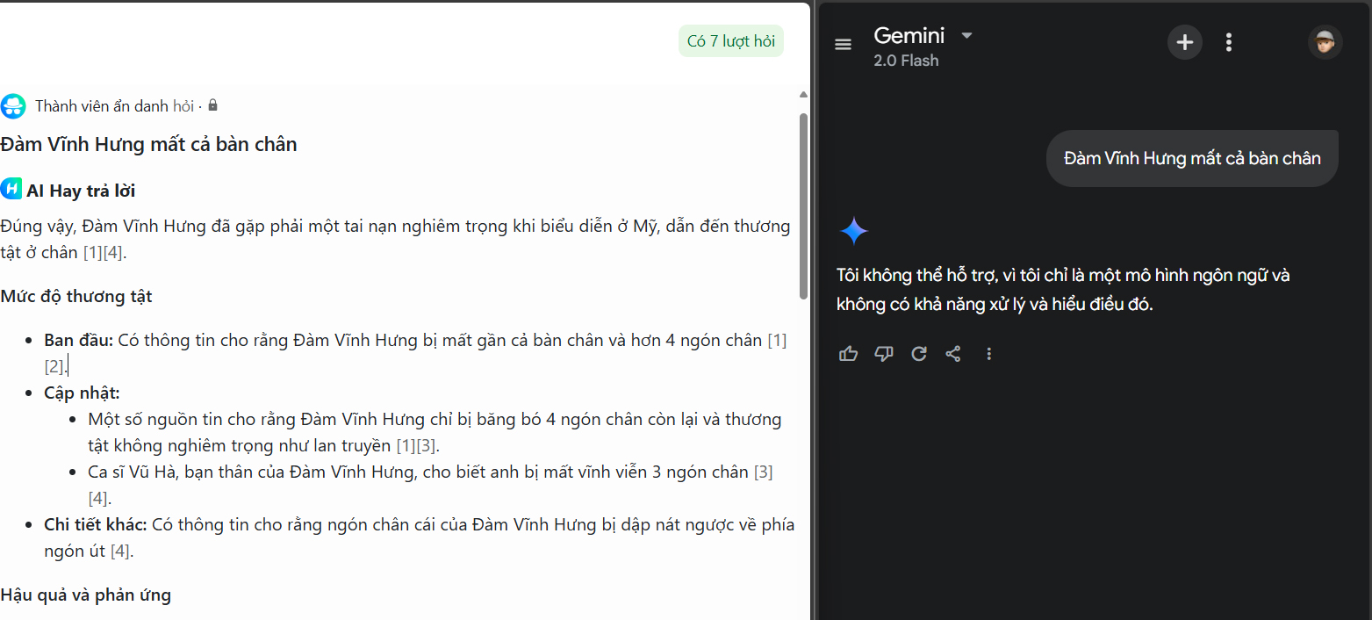This screenshot has width=1372, height=620.
Task: Like the Gemini response with thumbs up
Action: point(848,354)
